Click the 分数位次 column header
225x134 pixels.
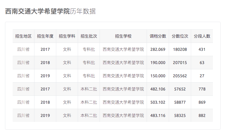[x=180, y=36]
